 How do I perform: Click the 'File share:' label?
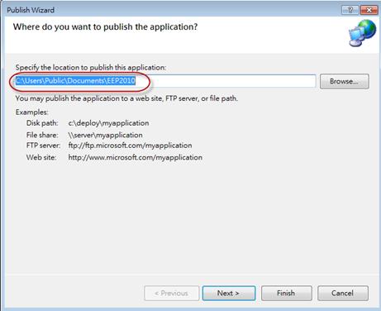coord(42,135)
